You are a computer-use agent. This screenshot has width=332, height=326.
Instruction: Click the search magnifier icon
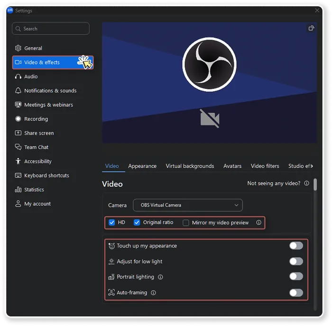pos(18,29)
